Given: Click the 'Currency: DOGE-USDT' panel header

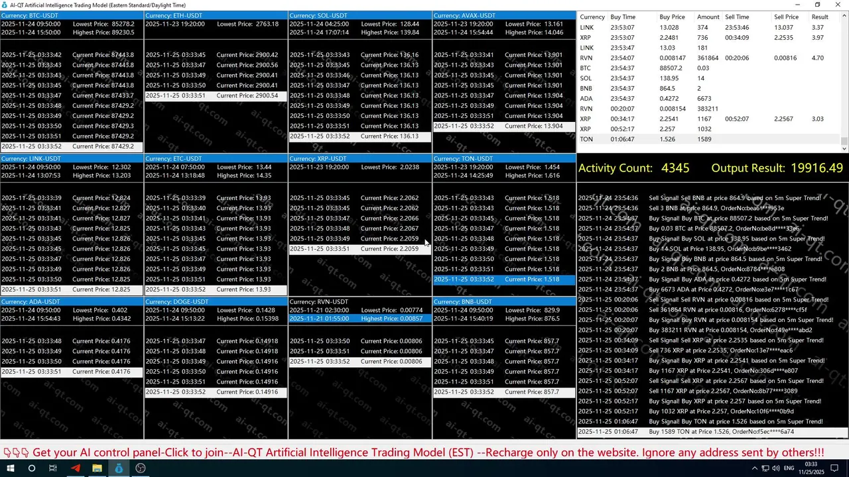Looking at the screenshot, I should coord(216,302).
